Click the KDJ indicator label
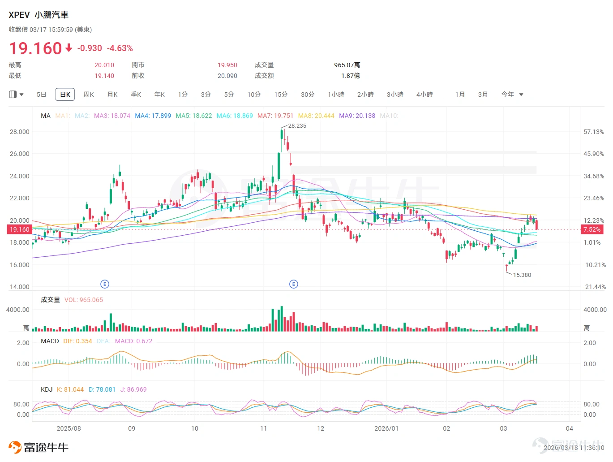The width and height of the screenshot is (613, 462). [x=47, y=389]
